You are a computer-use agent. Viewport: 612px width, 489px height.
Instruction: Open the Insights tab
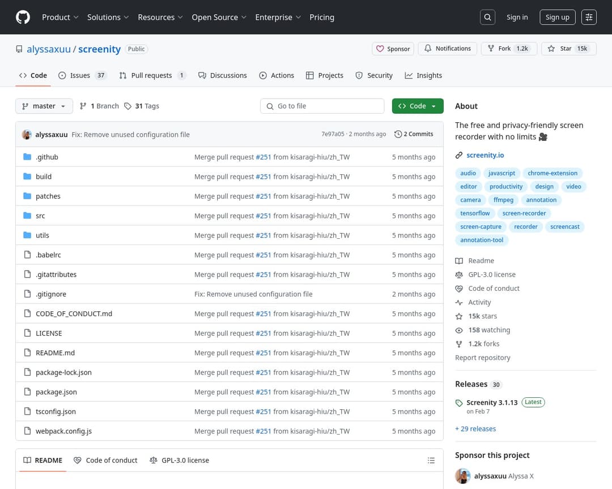tap(423, 76)
